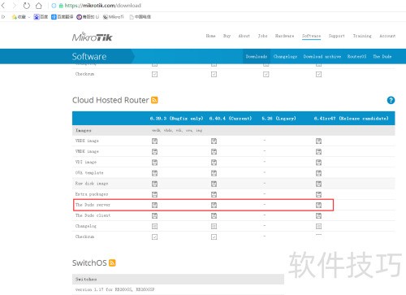
Task: Switch to the Download archive tab
Action: [322, 56]
